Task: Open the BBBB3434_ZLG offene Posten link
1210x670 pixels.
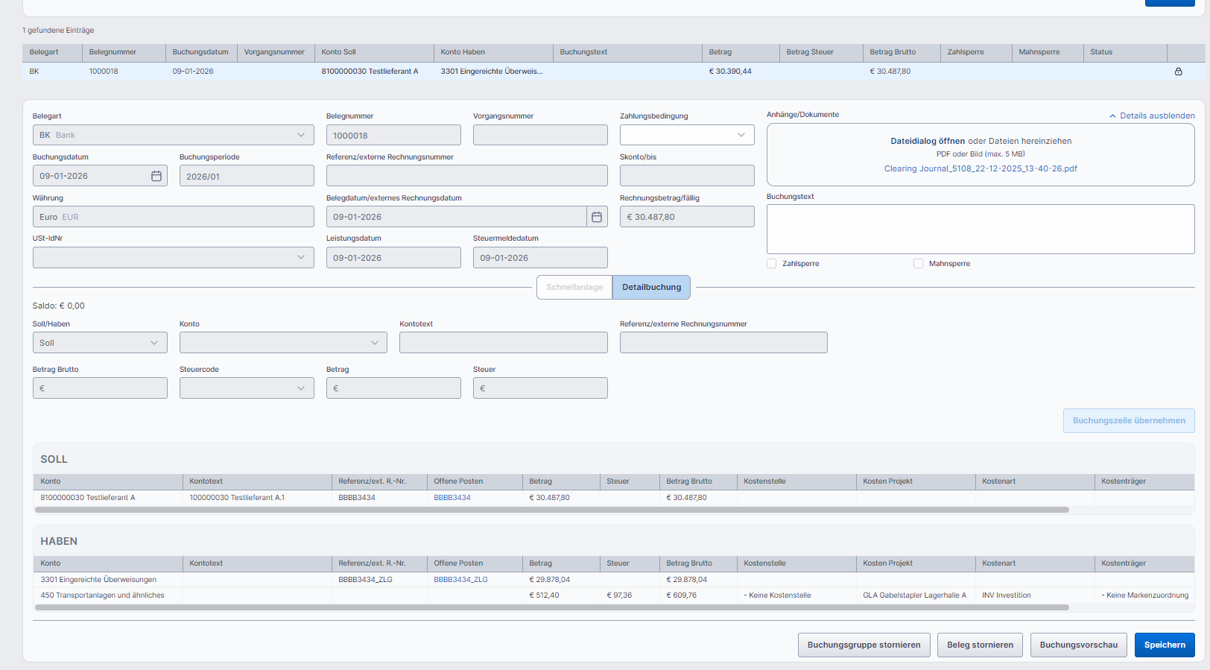Action: pos(460,580)
